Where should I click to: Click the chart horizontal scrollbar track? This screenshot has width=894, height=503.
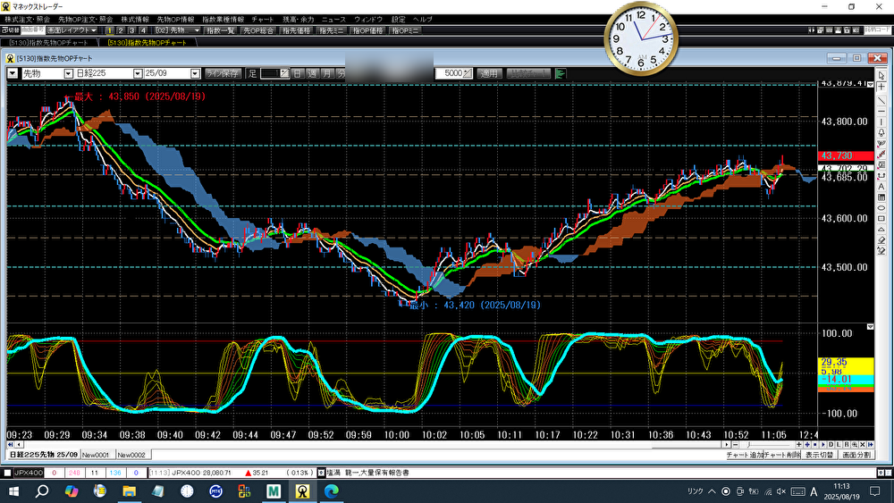[x=374, y=444]
